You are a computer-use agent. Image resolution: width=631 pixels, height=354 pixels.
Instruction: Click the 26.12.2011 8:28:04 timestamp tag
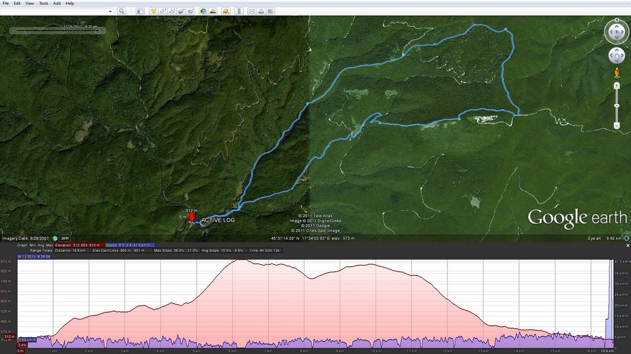34,256
